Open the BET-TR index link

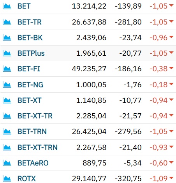coord(30,22)
